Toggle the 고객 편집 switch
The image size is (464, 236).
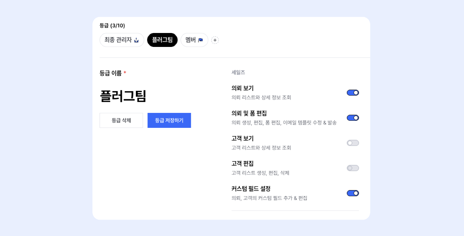tap(353, 168)
